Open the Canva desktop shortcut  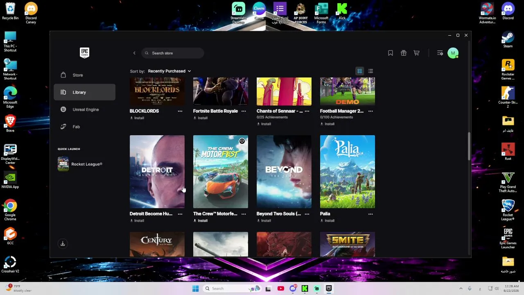click(259, 11)
